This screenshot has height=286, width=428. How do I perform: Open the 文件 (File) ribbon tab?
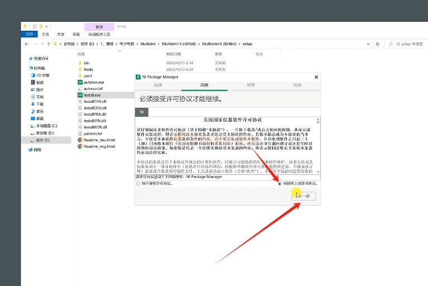coord(30,34)
